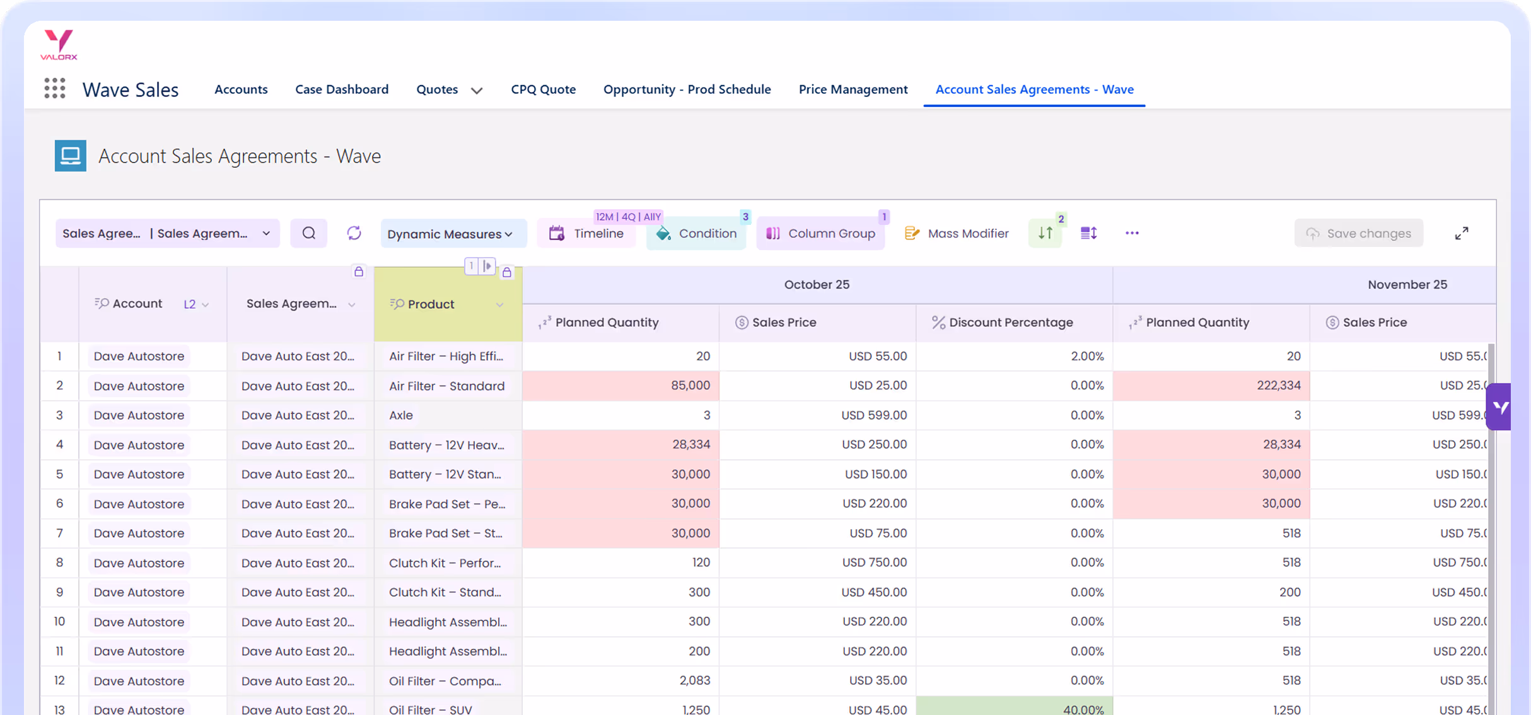Toggle the column freeze play control near Product header

[x=488, y=266]
